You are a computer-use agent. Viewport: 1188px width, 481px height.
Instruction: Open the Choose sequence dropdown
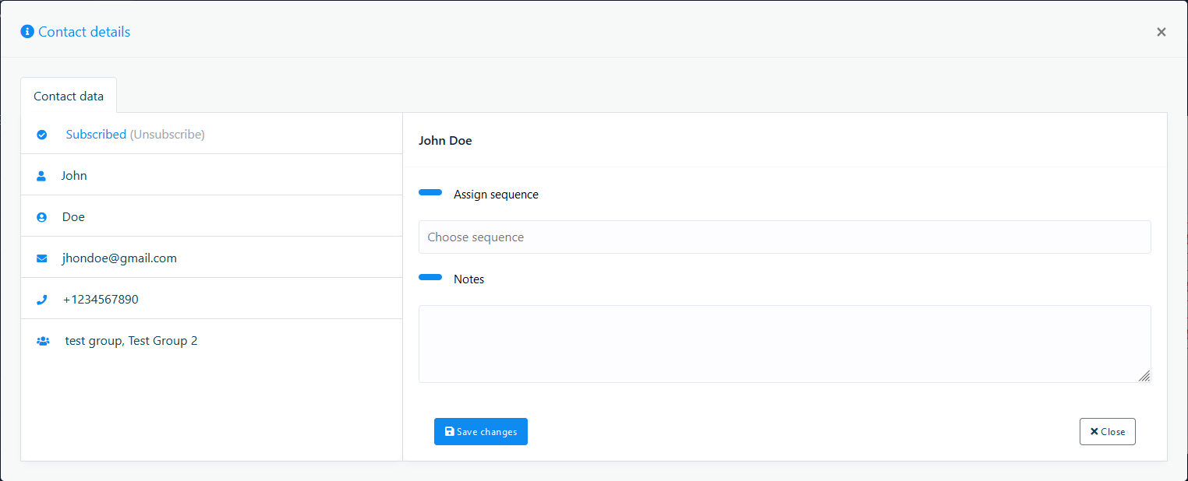click(x=784, y=237)
